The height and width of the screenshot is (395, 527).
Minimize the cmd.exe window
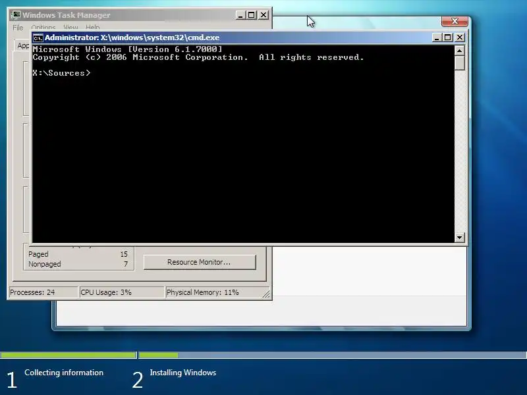[x=437, y=38]
